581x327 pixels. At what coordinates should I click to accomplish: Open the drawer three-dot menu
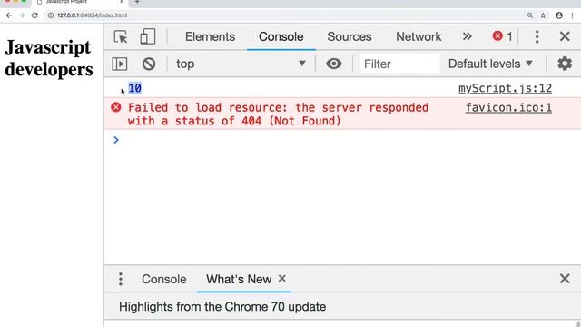coord(121,279)
